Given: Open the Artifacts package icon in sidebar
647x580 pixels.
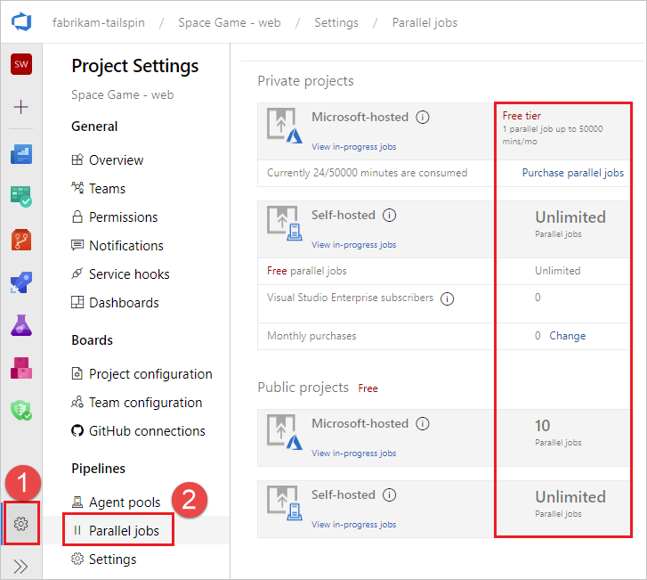Looking at the screenshot, I should [21, 368].
